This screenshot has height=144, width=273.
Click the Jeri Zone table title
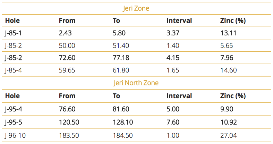point(136,8)
